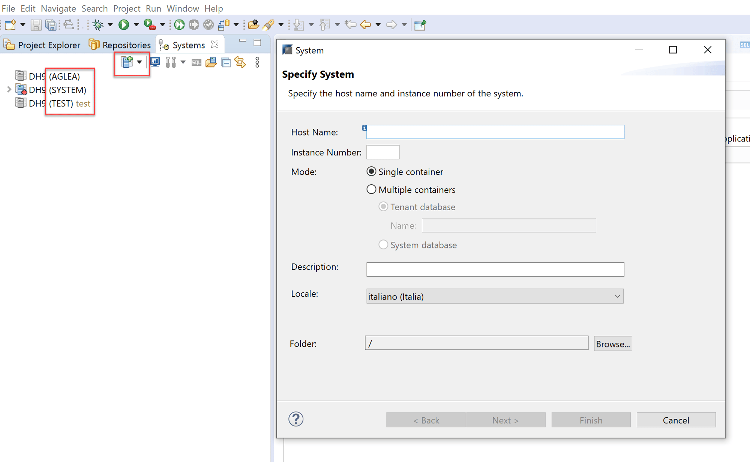Select the DH9 (TEST) test system

pyautogui.click(x=53, y=103)
